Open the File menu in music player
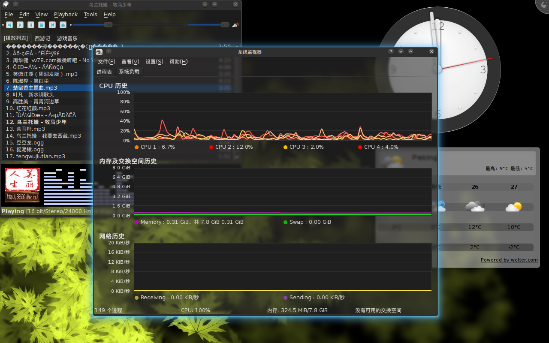Viewport: 549px width, 343px height. pos(9,15)
